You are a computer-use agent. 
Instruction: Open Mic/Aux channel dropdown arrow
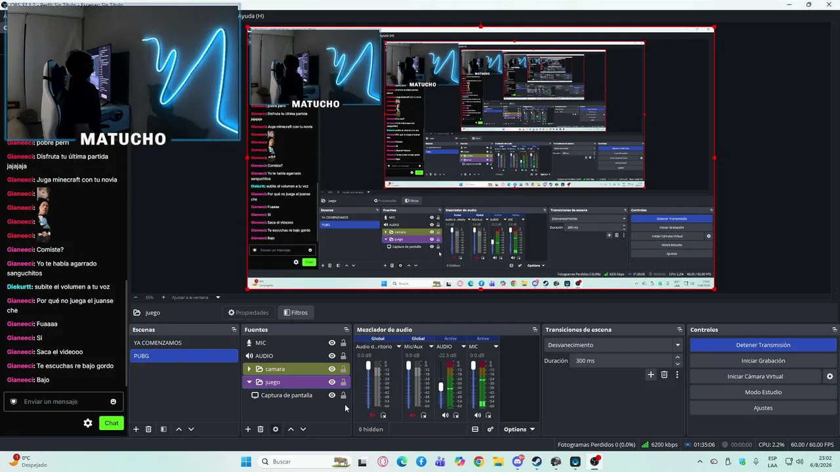pyautogui.click(x=431, y=347)
